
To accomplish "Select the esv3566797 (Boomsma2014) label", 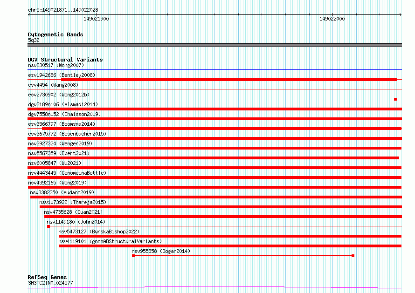I will [62, 124].
